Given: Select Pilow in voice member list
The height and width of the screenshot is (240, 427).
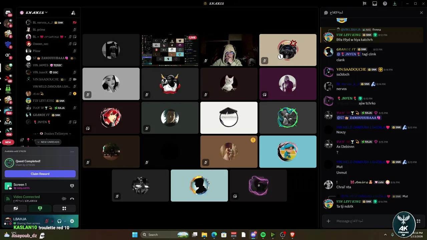Looking at the screenshot, I should coord(37,51).
